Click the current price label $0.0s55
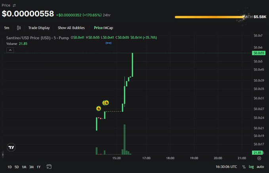The width and height of the screenshot is (269, 173). point(259,53)
